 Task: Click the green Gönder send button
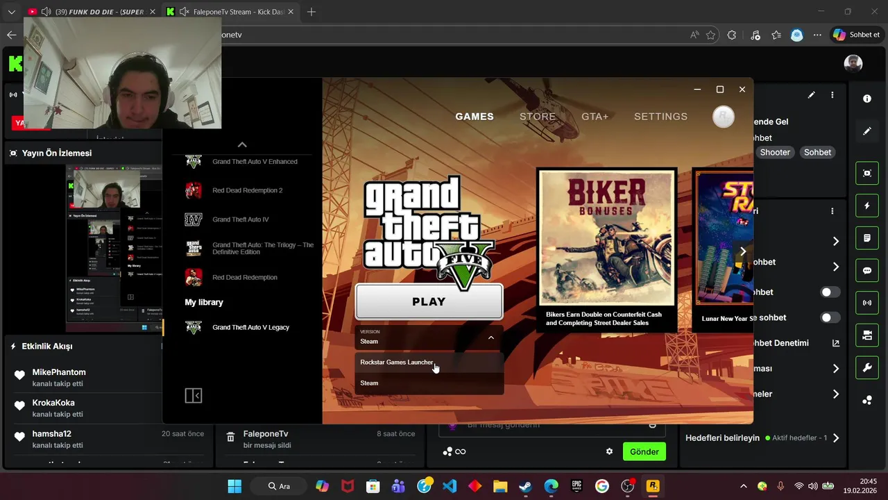[x=644, y=451]
